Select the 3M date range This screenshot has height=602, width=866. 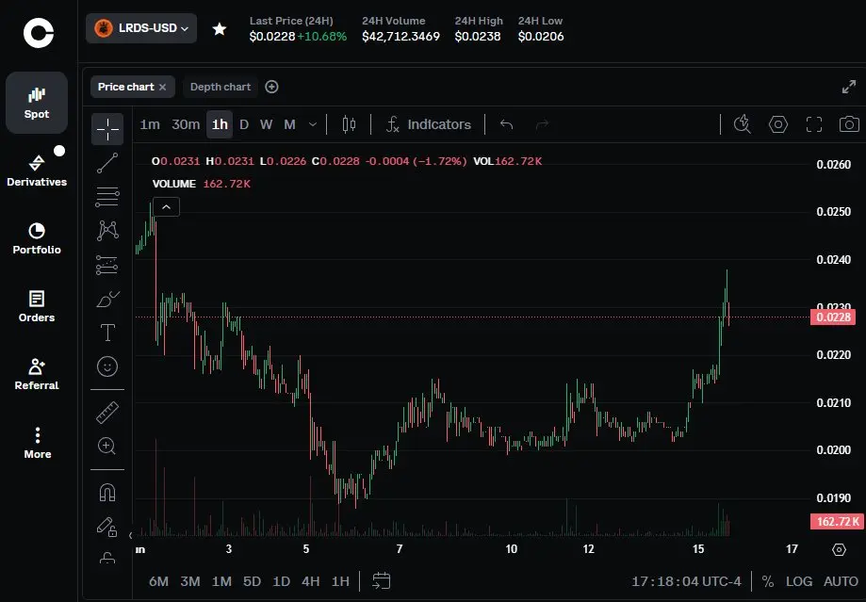[x=190, y=581]
